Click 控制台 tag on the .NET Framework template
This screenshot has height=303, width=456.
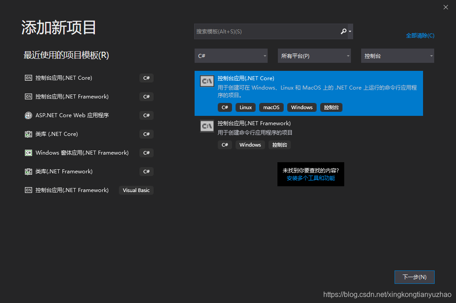pyautogui.click(x=280, y=145)
